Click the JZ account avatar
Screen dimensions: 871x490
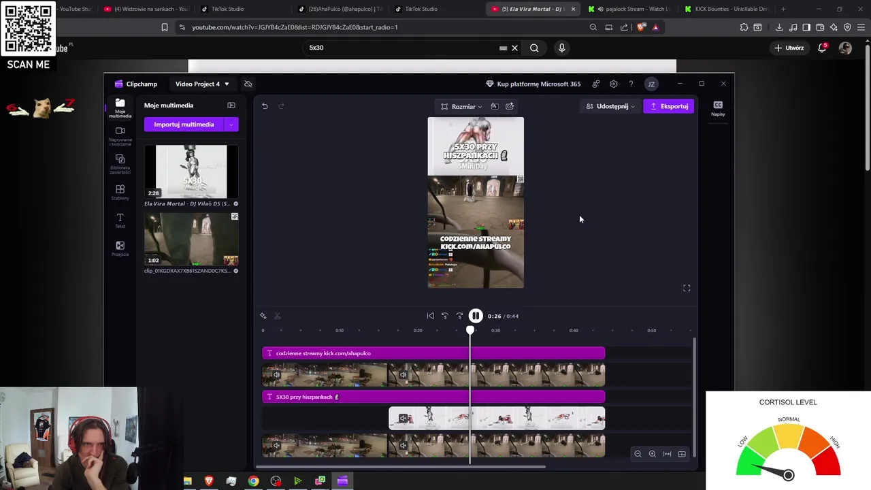(651, 84)
